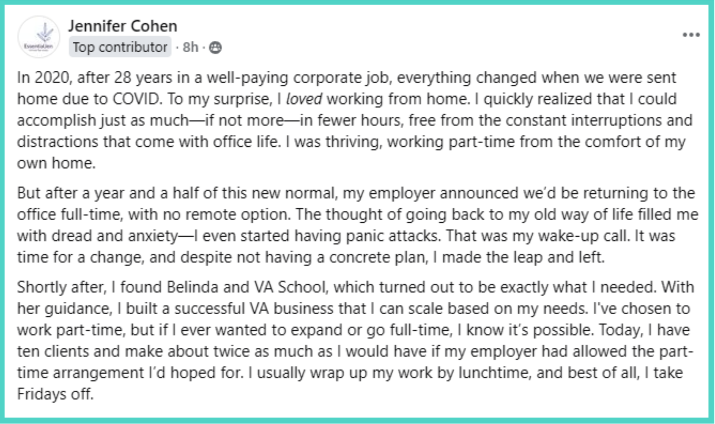
Task: Click the Top contributor badge
Action: click(x=120, y=47)
